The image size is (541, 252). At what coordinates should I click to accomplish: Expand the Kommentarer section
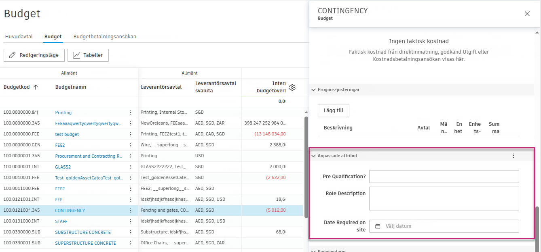click(313, 250)
